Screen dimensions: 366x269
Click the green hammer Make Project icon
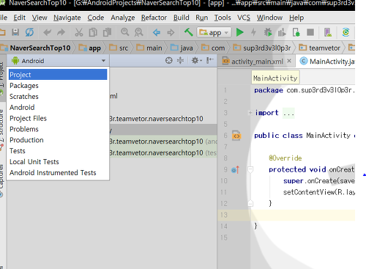click(x=188, y=32)
